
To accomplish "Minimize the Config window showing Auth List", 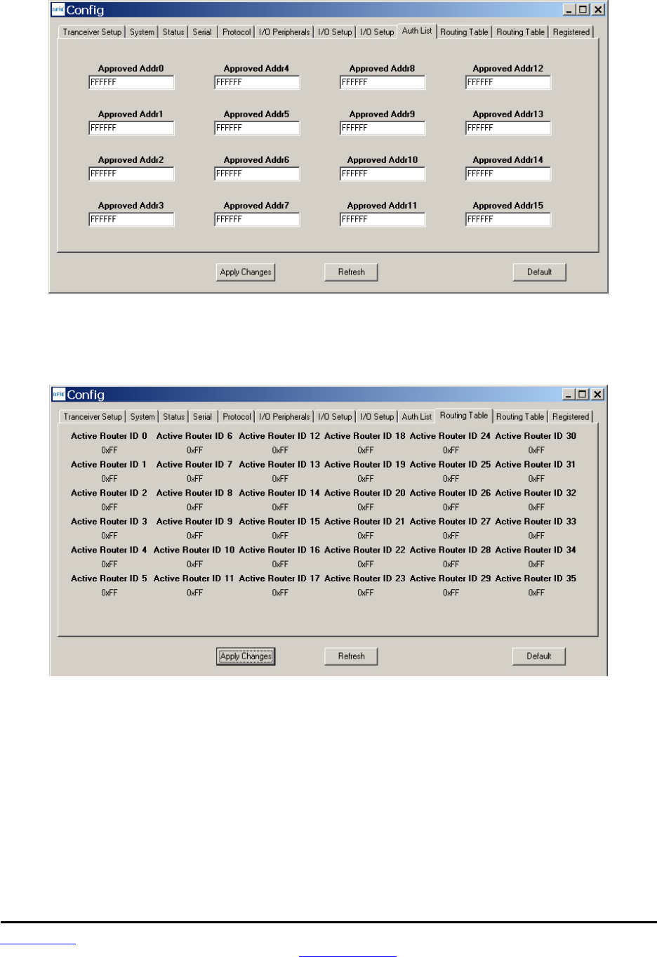I will pos(569,10).
